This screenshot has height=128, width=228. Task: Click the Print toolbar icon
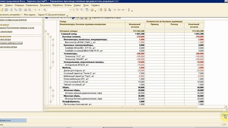(x=25, y=10)
